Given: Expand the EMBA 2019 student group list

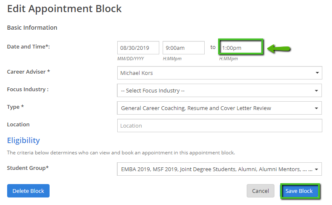Looking at the screenshot, I should tap(214, 169).
